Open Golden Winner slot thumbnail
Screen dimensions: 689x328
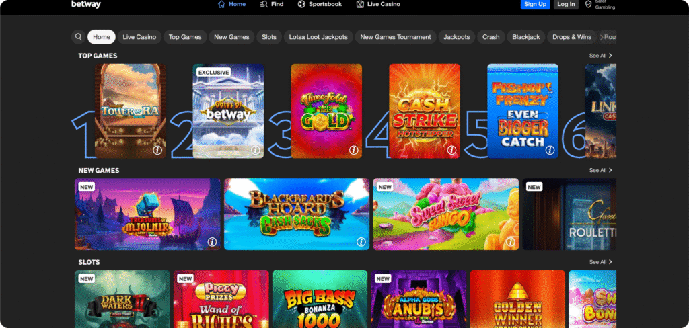coord(517,299)
